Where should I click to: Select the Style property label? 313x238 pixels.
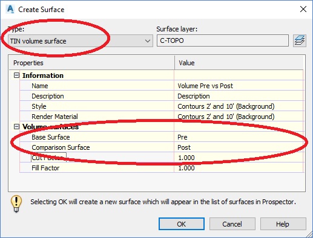(x=39, y=106)
